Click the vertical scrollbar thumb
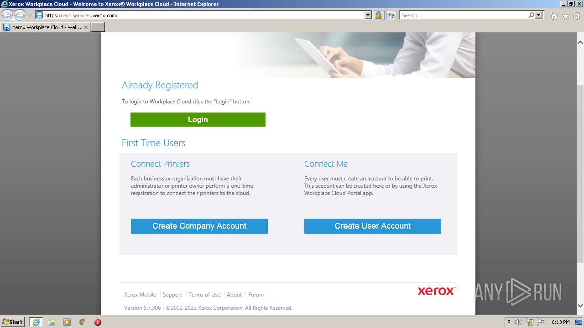The image size is (584, 328). point(580,174)
